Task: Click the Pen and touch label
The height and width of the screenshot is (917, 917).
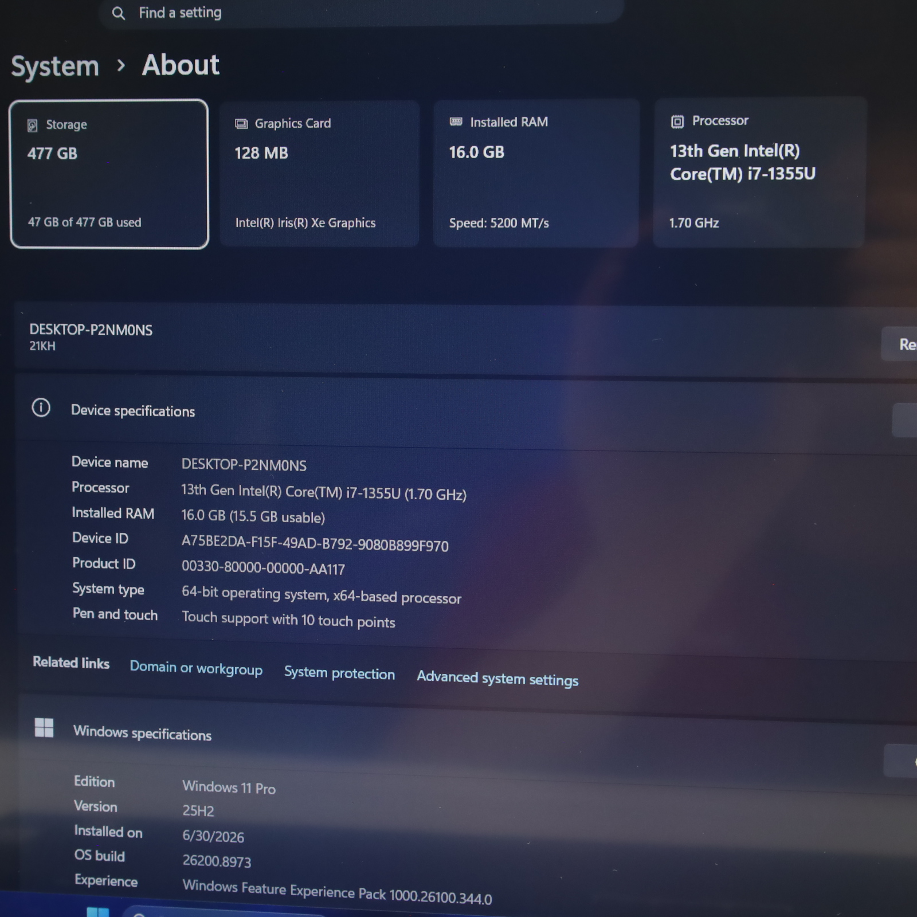Action: click(115, 614)
